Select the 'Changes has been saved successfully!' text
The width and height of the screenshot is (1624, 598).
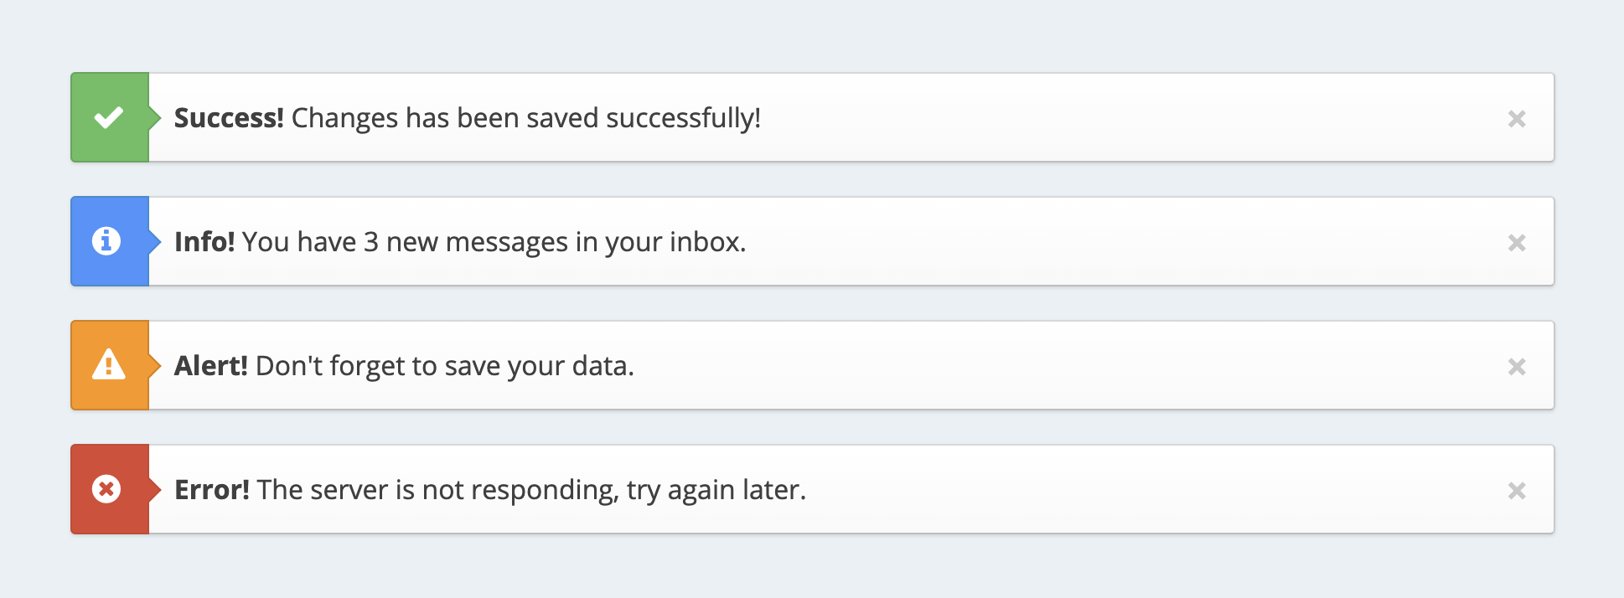tap(526, 118)
